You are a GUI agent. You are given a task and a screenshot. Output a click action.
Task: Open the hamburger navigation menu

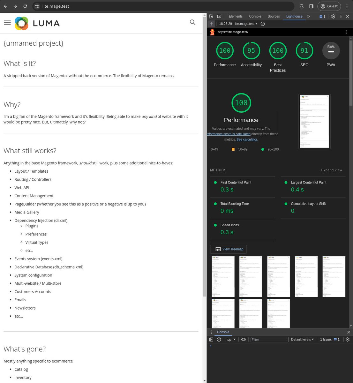tap(7, 22)
